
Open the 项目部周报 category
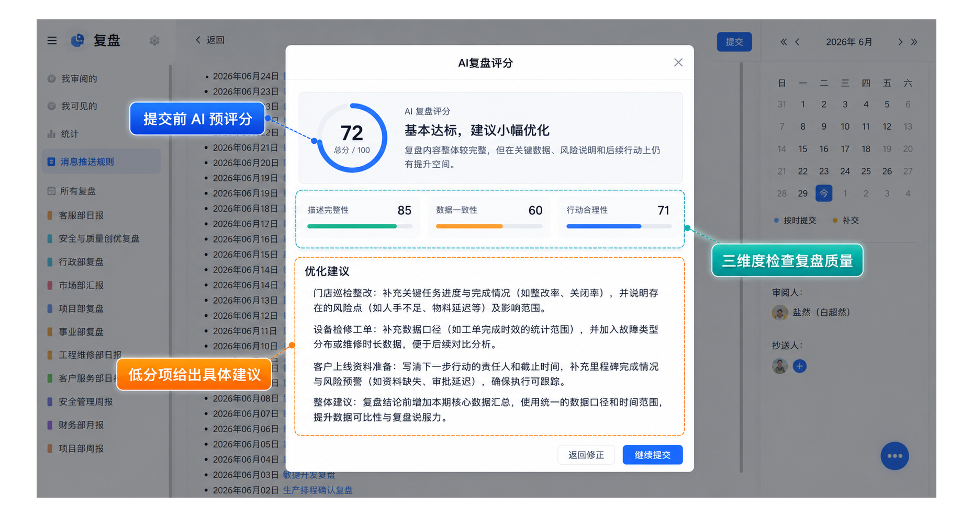click(x=76, y=449)
